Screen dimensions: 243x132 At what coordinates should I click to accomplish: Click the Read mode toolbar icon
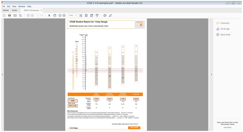(97, 15)
